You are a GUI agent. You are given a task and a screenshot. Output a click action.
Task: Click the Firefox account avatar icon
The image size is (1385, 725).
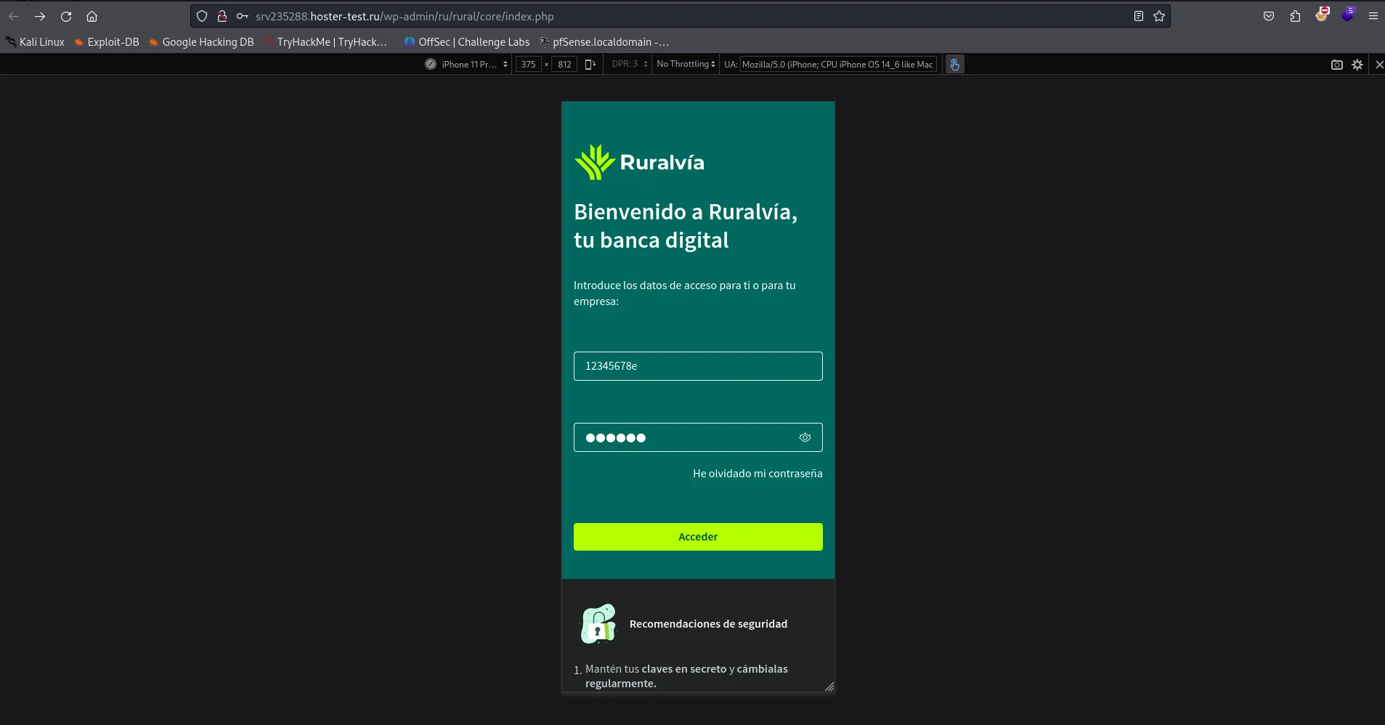point(1322,15)
